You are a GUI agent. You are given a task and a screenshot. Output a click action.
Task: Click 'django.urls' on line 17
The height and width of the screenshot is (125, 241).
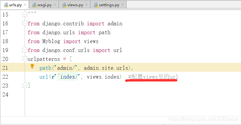coord(59,33)
